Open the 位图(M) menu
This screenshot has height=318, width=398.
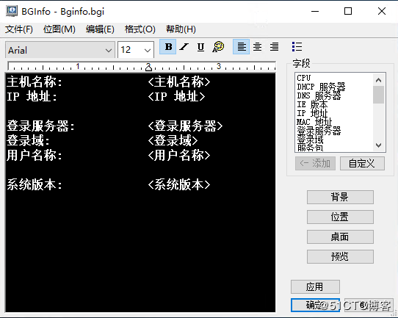point(59,29)
